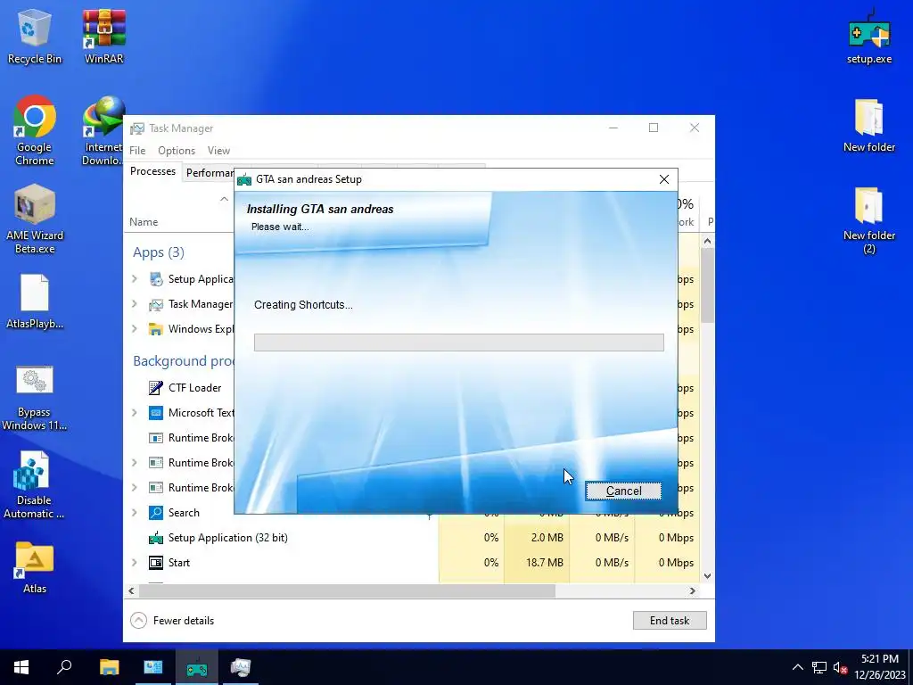913x685 pixels.
Task: Select the Atlas folder shortcut icon
Action: [x=35, y=567]
